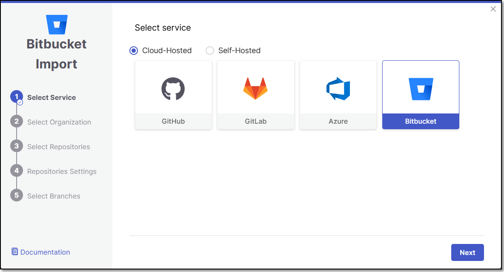The height and width of the screenshot is (272, 504).
Task: Click the GitLab fox logo icon
Action: tap(255, 88)
